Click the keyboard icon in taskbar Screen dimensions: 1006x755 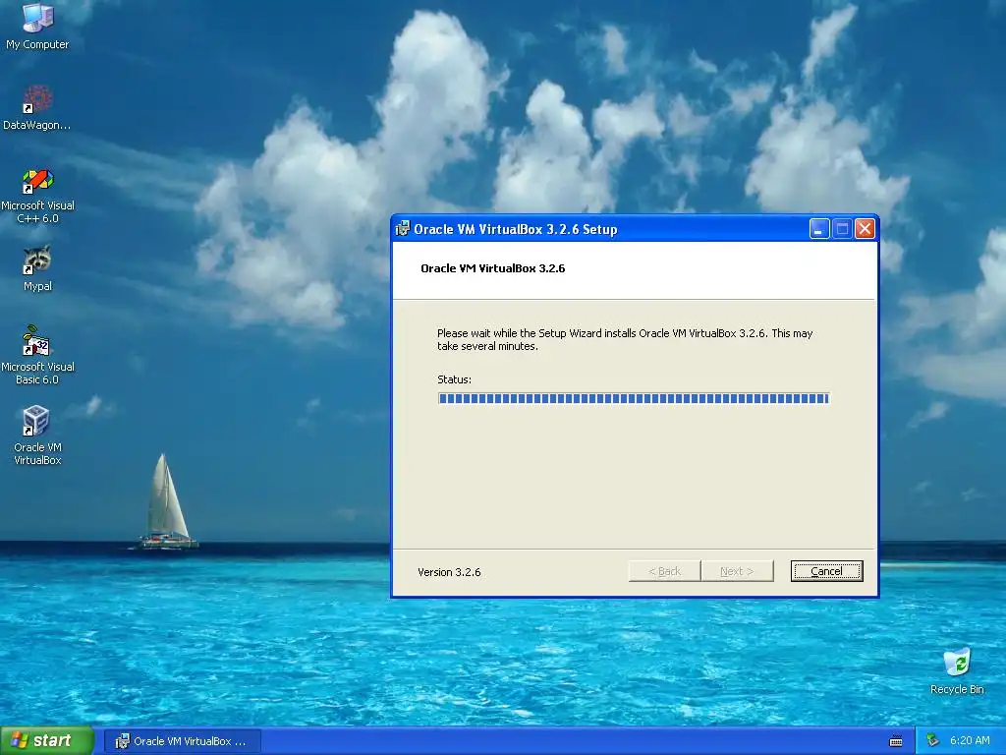point(896,741)
